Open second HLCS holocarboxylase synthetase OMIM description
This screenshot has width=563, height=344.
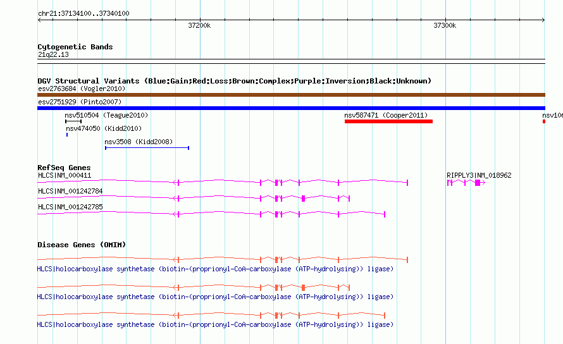[x=215, y=297]
